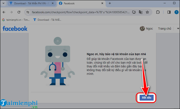Open the translate page icon
180x109 pixels.
click(x=141, y=12)
